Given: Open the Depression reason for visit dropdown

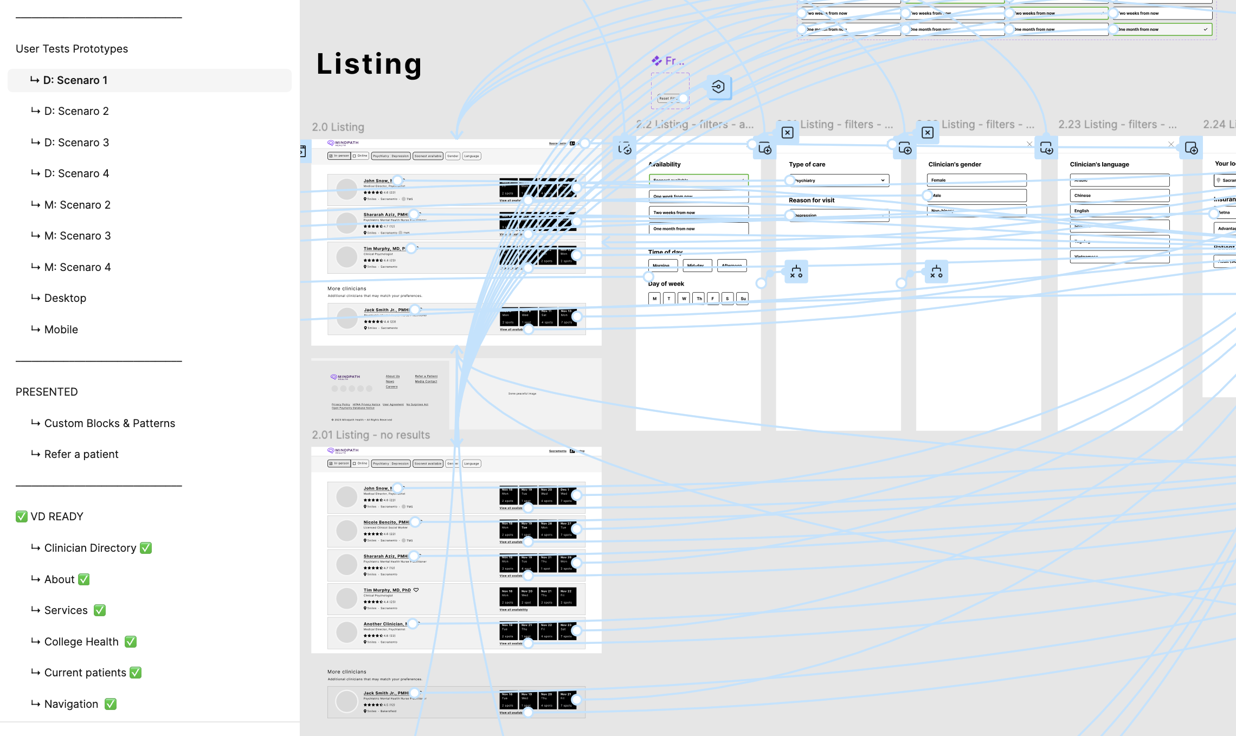Looking at the screenshot, I should pyautogui.click(x=839, y=215).
